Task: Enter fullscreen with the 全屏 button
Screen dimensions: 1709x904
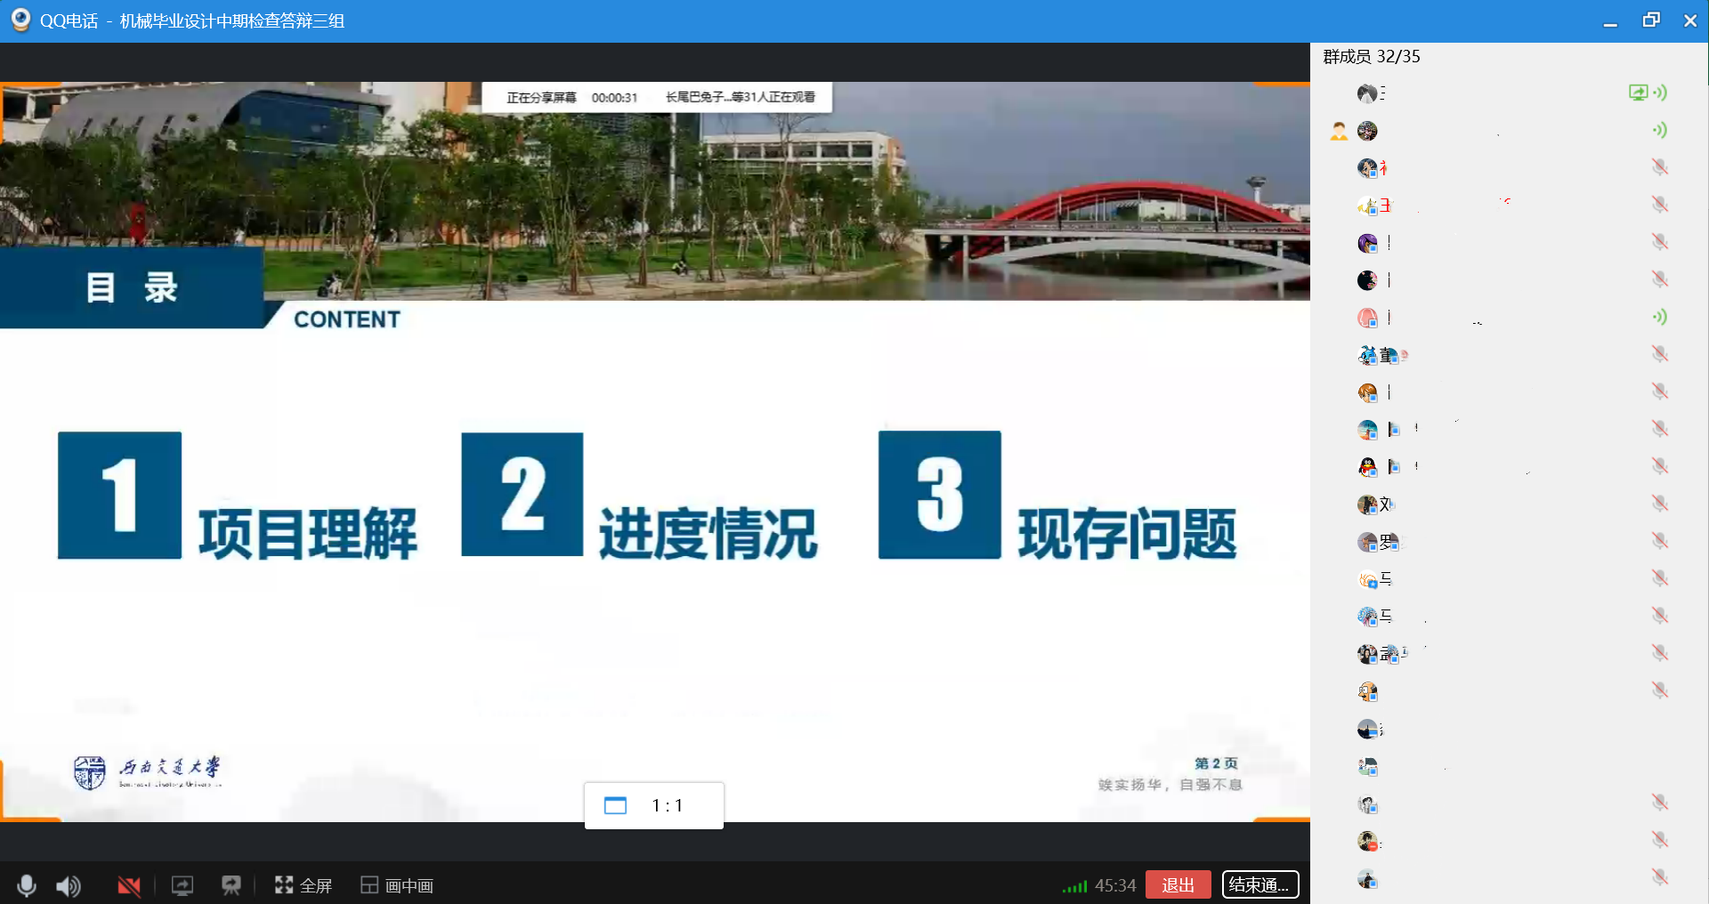Action: (x=304, y=885)
